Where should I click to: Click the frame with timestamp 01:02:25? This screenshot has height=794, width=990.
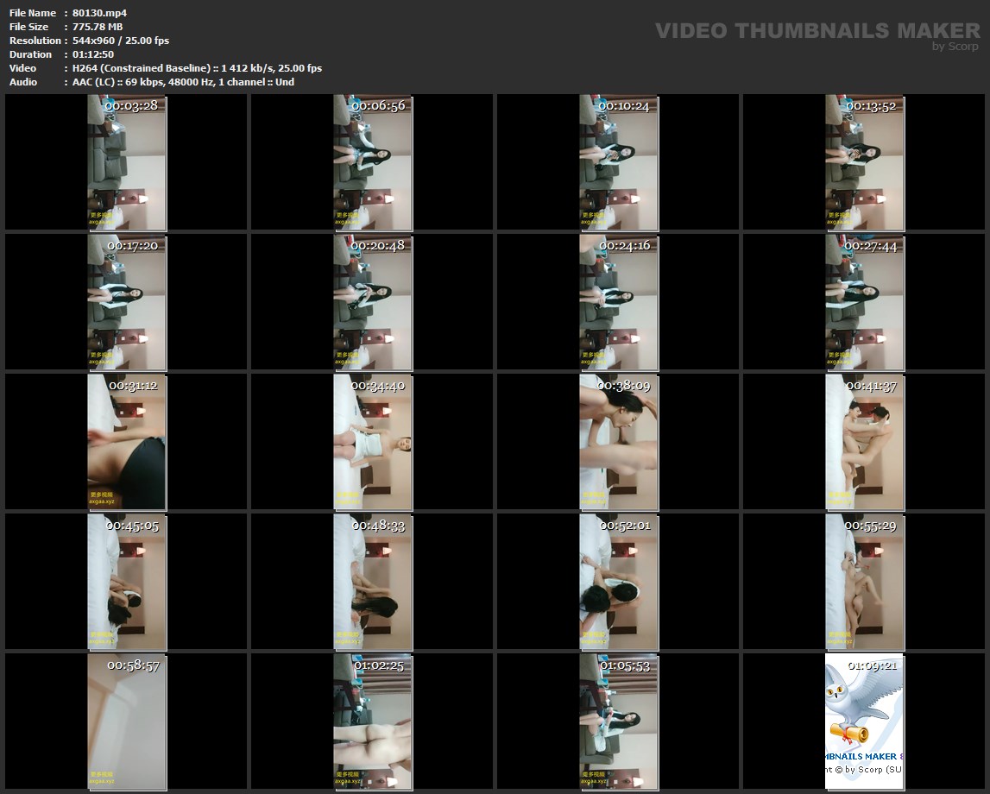[373, 722]
